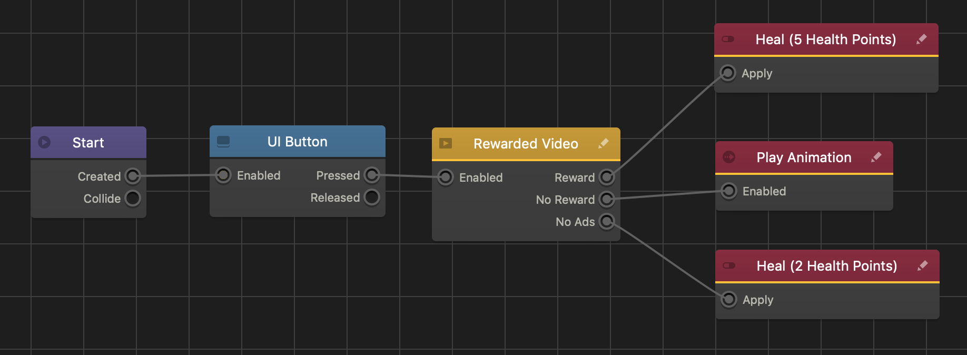Click the red animation icon on Play Animation
Image resolution: width=967 pixels, height=355 pixels.
pyautogui.click(x=729, y=157)
